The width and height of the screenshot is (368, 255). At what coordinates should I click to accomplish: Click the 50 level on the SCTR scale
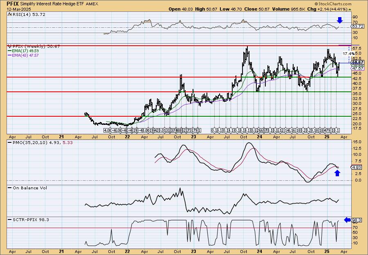coord(355,233)
